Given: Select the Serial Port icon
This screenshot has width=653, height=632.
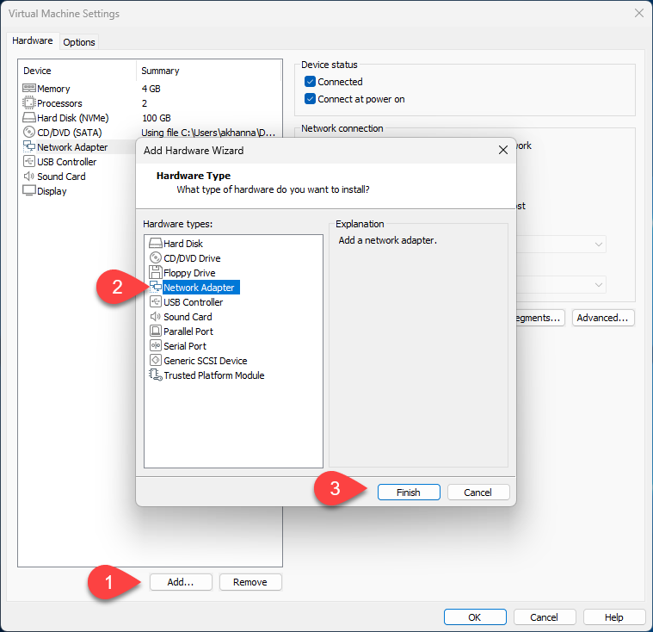Looking at the screenshot, I should (156, 345).
